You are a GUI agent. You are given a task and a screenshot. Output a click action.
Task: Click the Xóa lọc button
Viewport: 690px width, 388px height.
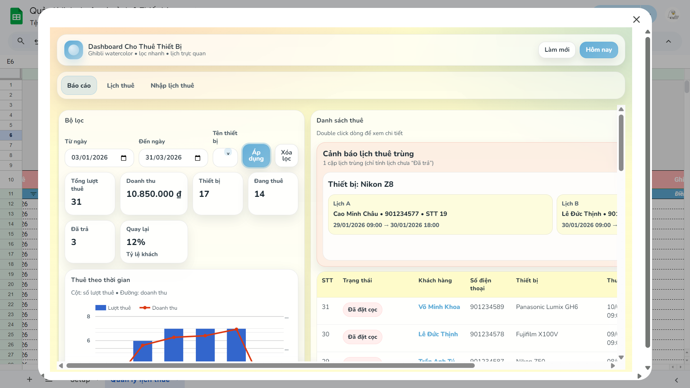click(x=286, y=156)
